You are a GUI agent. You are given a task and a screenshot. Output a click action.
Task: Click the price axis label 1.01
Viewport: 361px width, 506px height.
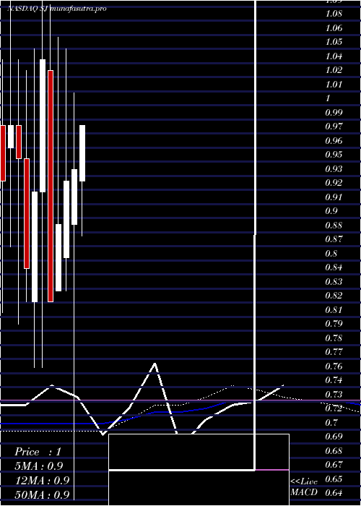tap(334, 85)
